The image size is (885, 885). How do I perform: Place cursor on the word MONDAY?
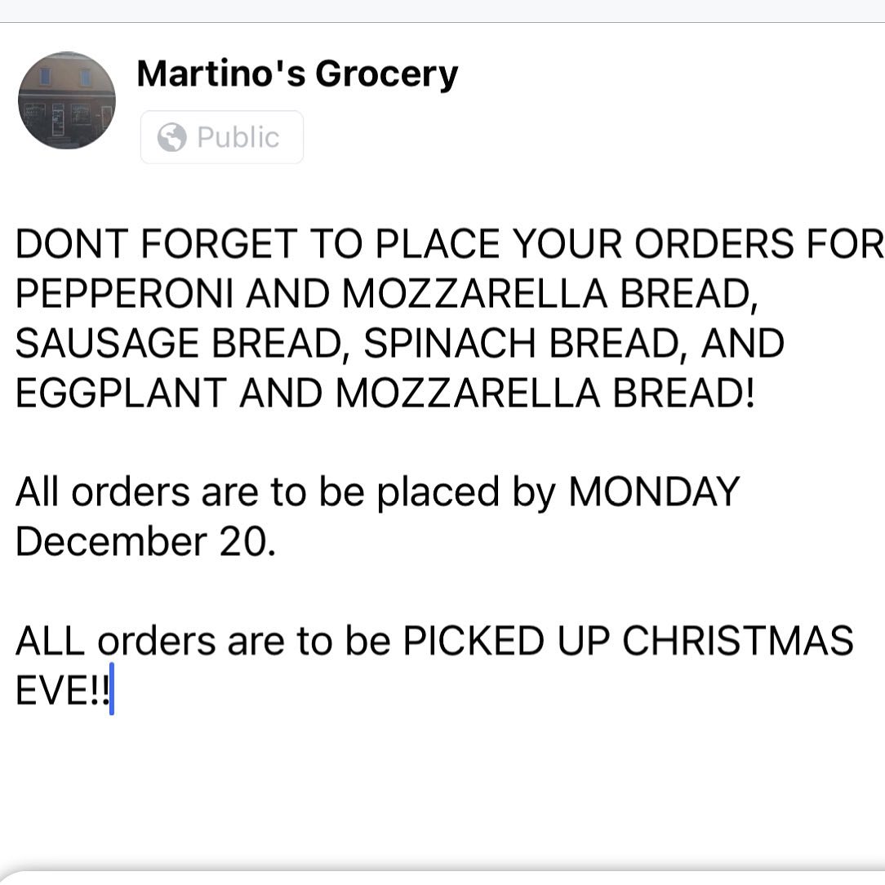[x=653, y=492]
